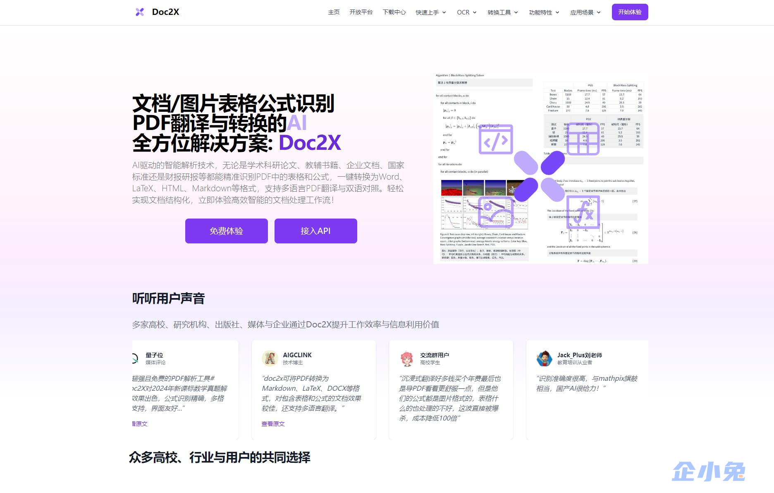Open the 开放平台 page

pyautogui.click(x=361, y=12)
